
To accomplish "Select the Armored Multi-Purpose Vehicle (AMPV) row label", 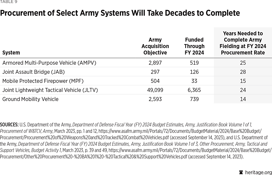I will pyautogui.click(x=49, y=63).
